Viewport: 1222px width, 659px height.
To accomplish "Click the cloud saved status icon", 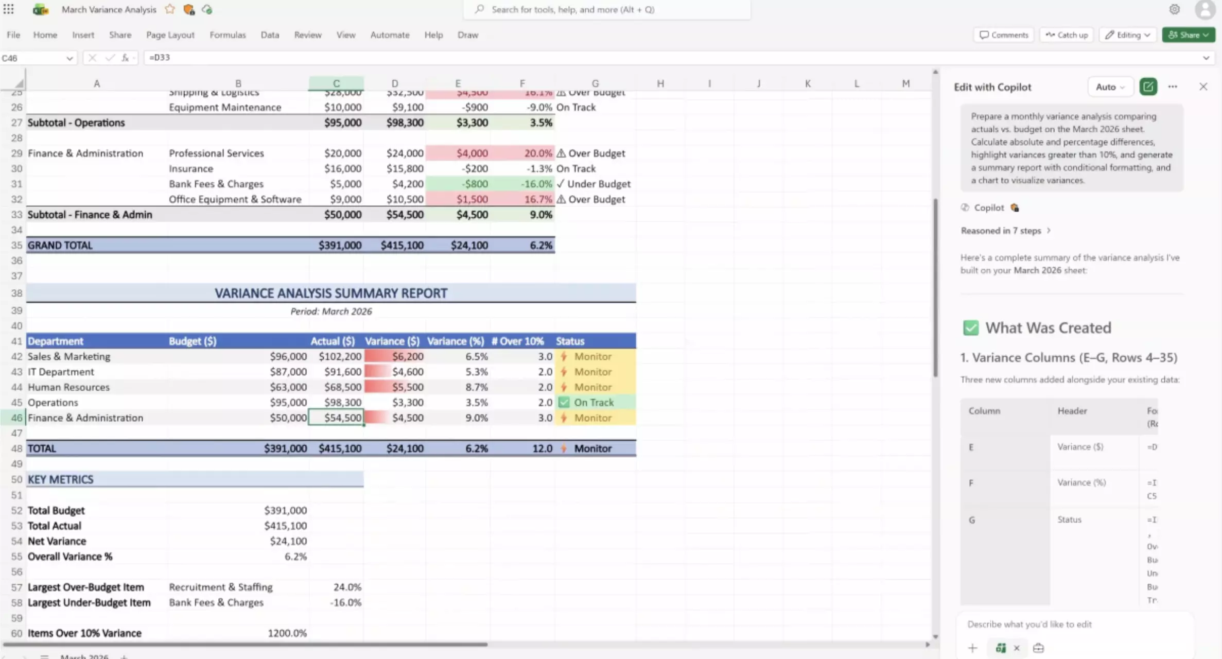I will (207, 9).
